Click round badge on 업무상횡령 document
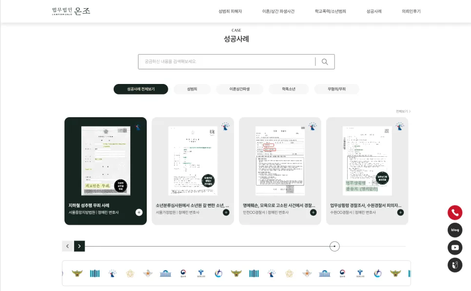The image size is (471, 291). [x=382, y=178]
